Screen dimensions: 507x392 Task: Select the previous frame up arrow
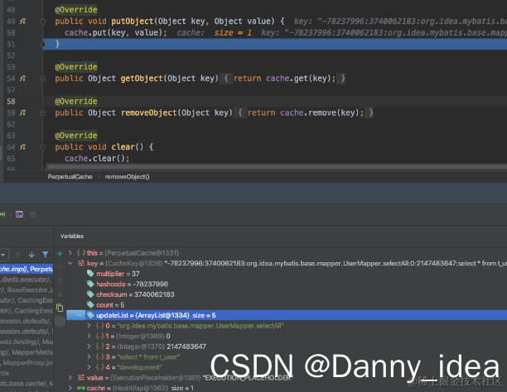click(18, 255)
